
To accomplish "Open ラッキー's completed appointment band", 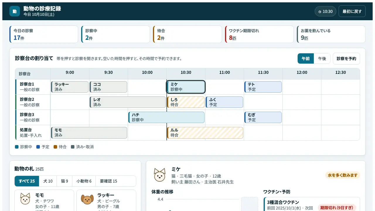I will 70,87.
